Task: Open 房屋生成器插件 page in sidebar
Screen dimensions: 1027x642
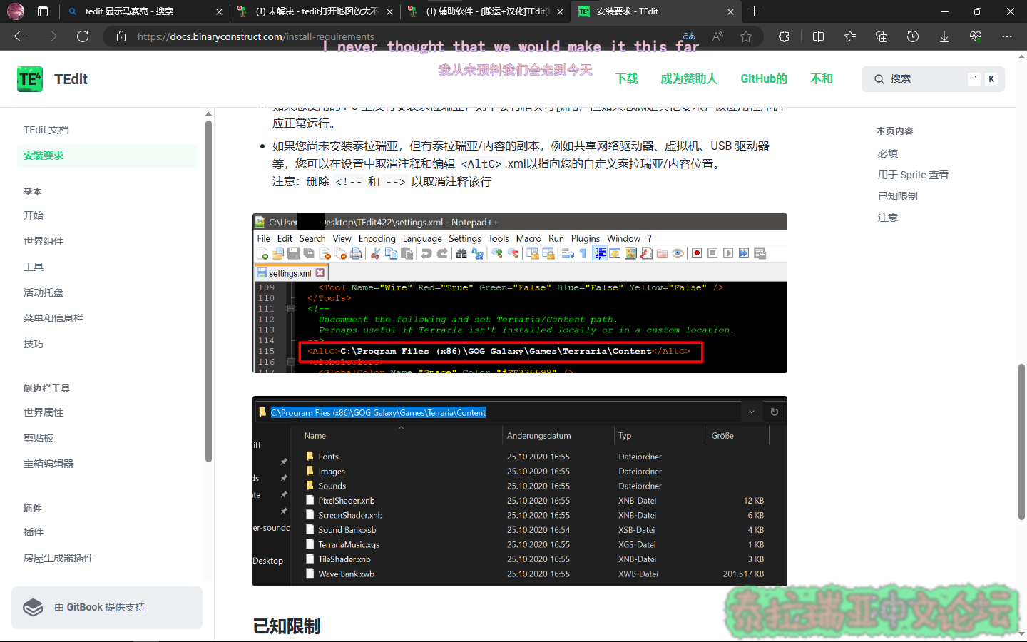Action: (x=58, y=558)
